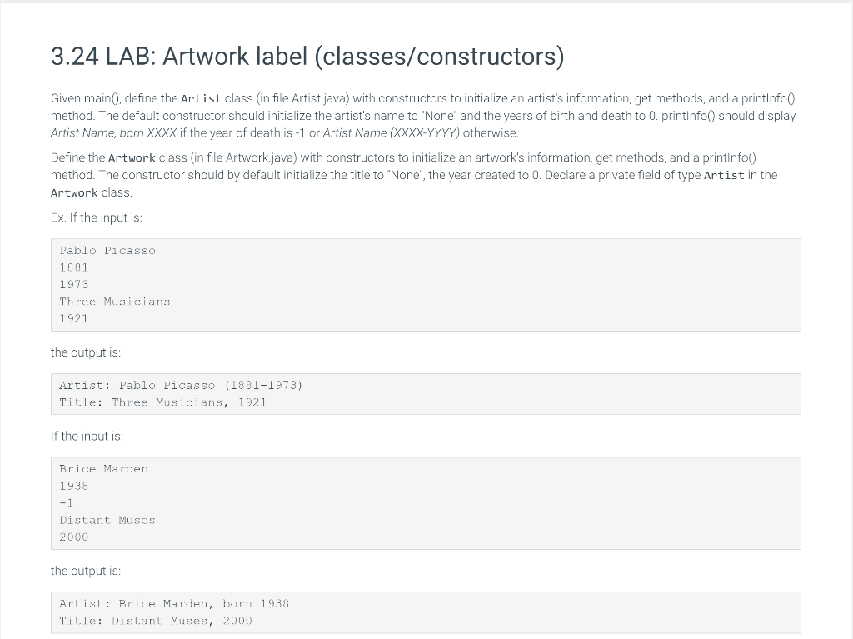Click the "Title: Three Musicians, 1921" output line
The width and height of the screenshot is (853, 639).
(162, 402)
